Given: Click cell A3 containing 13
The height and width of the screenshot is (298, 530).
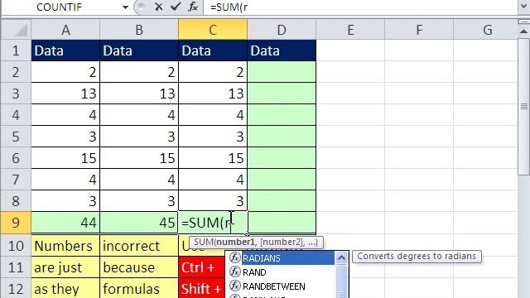Looking at the screenshot, I should pos(65,94).
